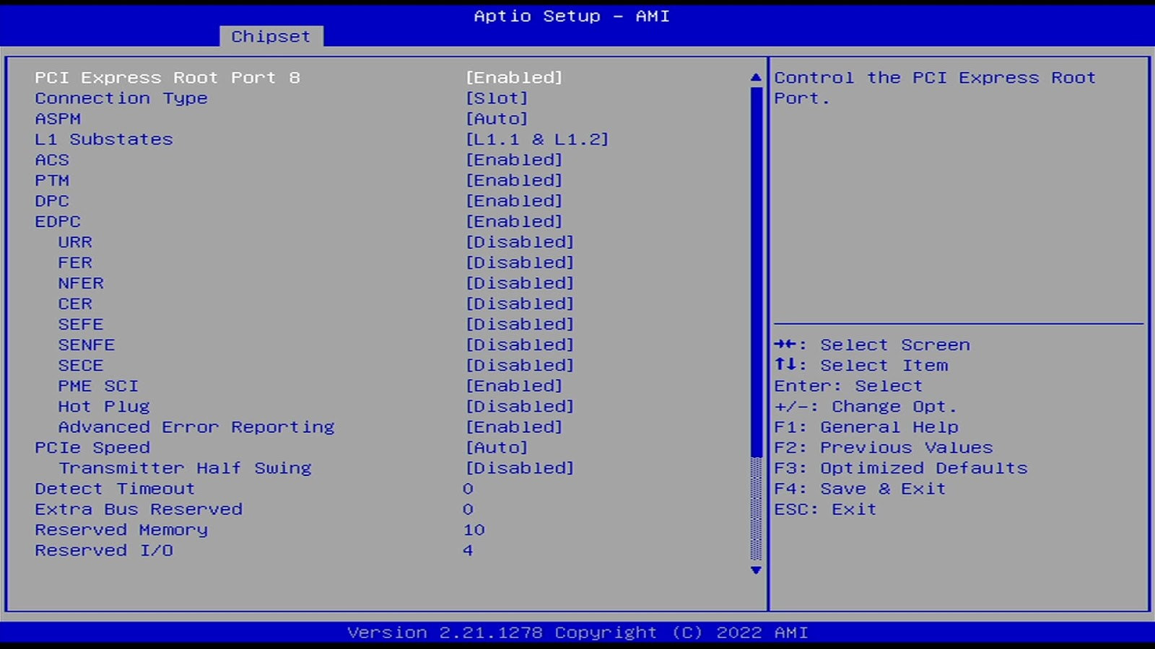Click Extra Bus Reserved value 0
The image size is (1155, 649).
click(x=468, y=509)
